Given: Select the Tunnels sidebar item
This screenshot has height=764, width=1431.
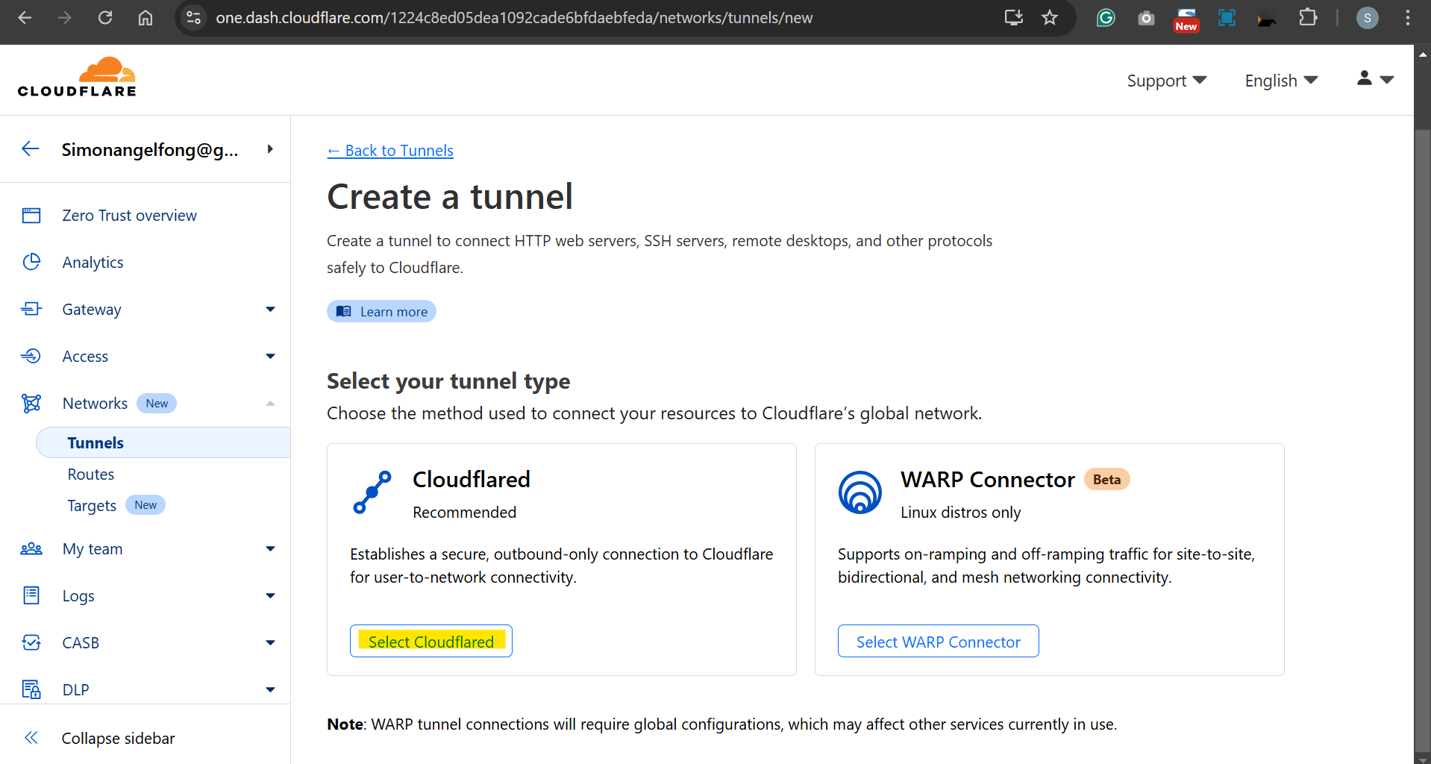Looking at the screenshot, I should (163, 442).
